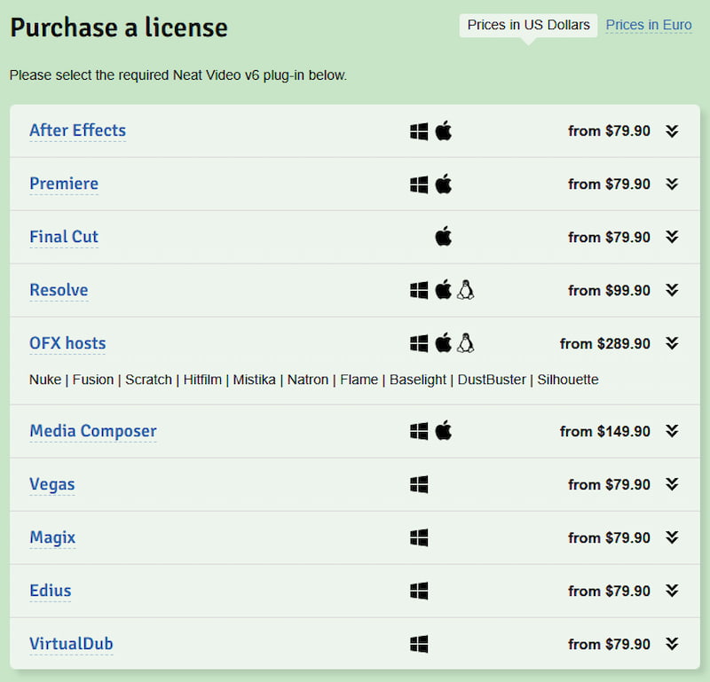This screenshot has width=710, height=682.
Task: Click the 'Nuke' host name text
Action: coord(45,380)
